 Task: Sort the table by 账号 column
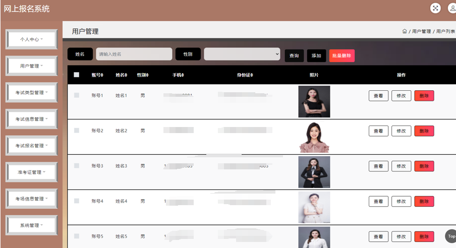[97, 75]
